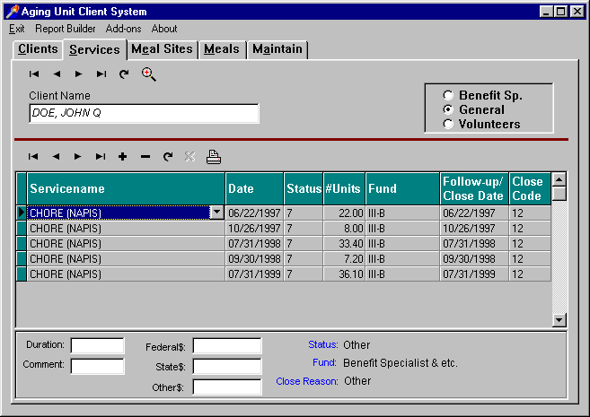
Task: Click the Federal$ input field
Action: point(227,345)
